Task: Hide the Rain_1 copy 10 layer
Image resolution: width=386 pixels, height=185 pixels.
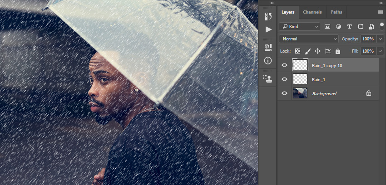Action: pos(284,65)
